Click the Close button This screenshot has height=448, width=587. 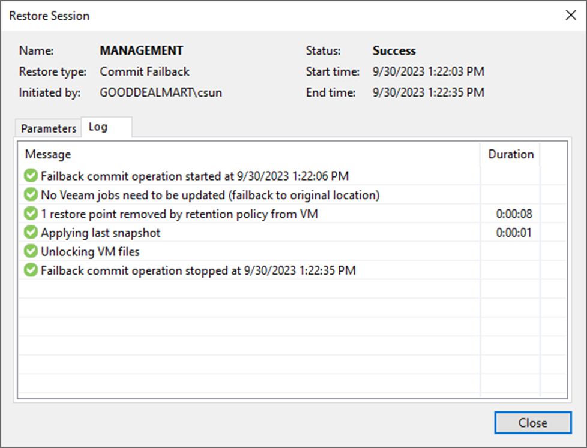(533, 423)
